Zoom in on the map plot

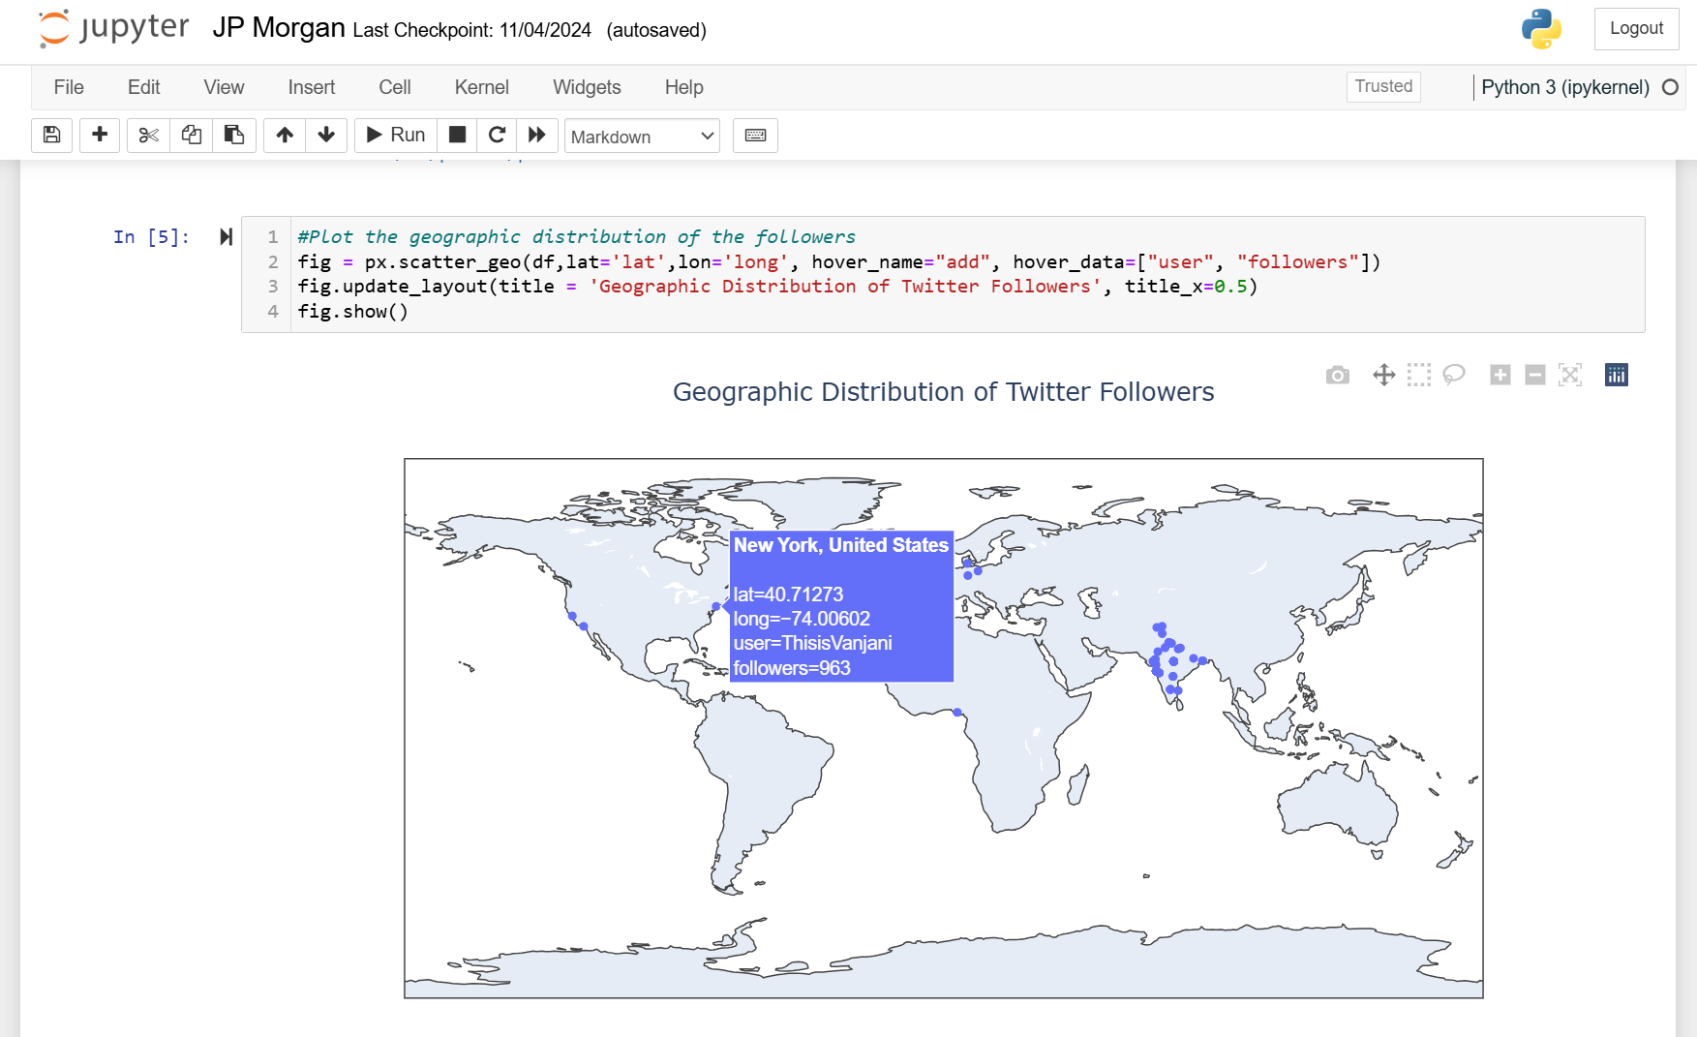(x=1500, y=375)
